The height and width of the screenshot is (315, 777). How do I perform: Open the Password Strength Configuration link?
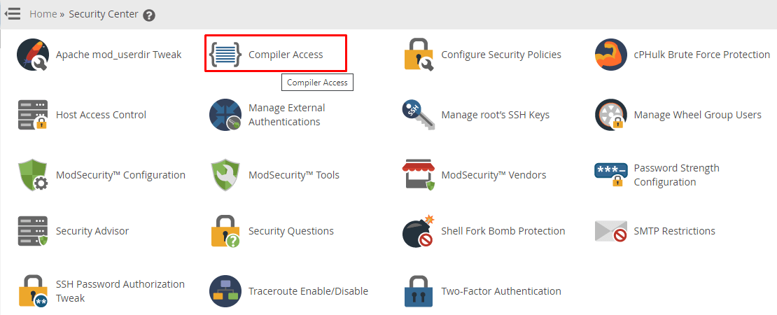click(x=676, y=175)
